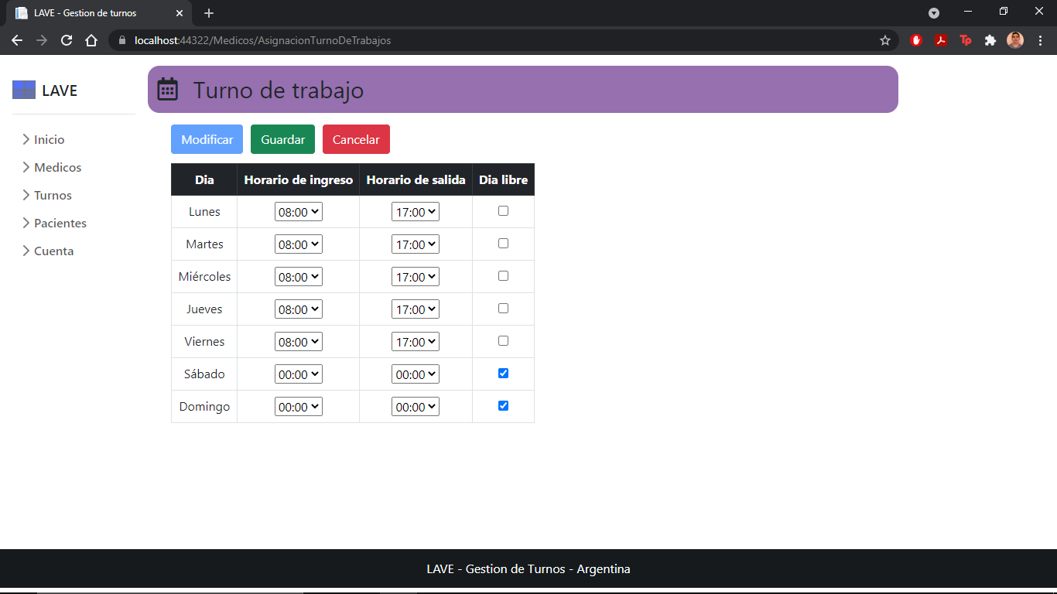Uncheck the Dia libre box for Sábado
The height and width of the screenshot is (594, 1057).
click(503, 374)
